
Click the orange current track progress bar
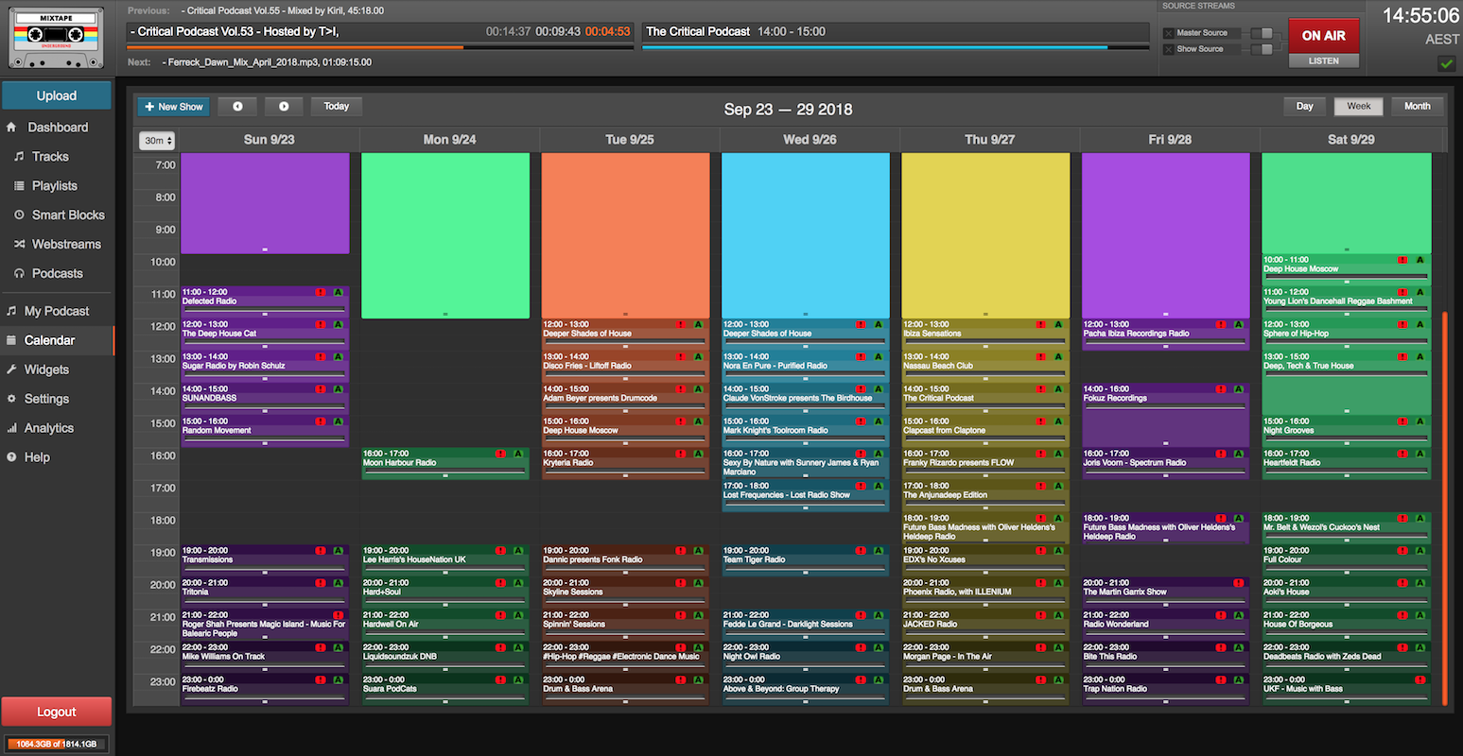click(x=380, y=46)
